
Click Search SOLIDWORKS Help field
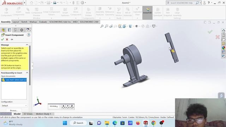[181, 3]
